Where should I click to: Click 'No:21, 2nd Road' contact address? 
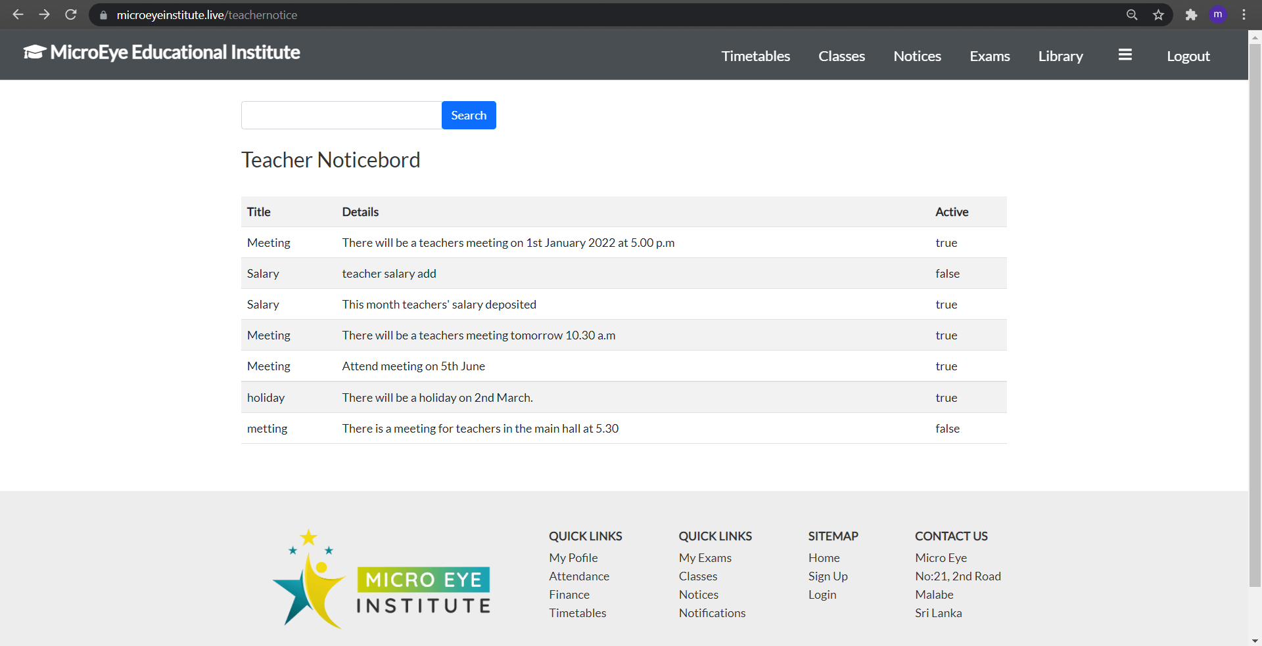coord(958,576)
